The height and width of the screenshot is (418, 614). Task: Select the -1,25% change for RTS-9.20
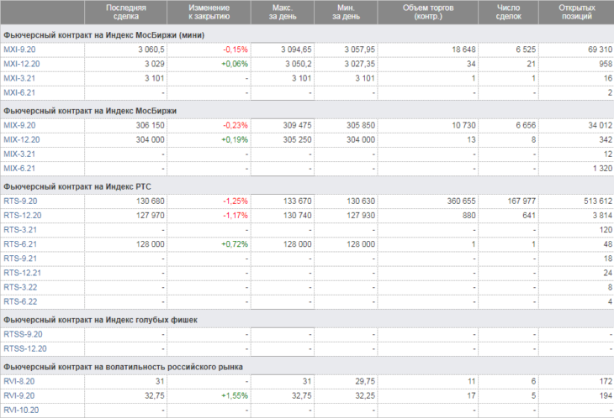236,201
